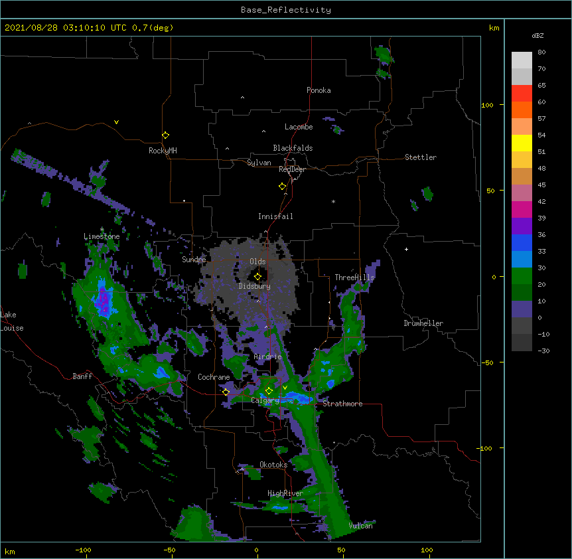Click the Sundre town label
This screenshot has height=559, width=572.
pos(194,260)
